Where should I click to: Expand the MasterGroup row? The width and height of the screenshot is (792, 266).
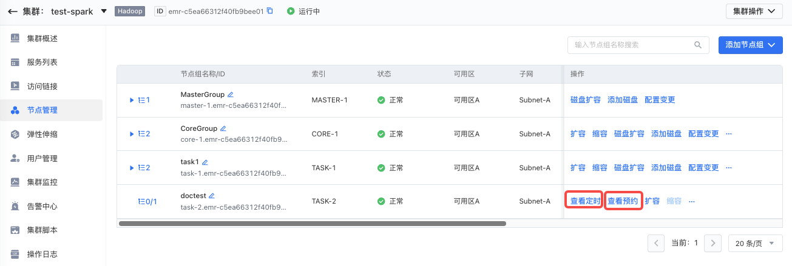tap(132, 100)
